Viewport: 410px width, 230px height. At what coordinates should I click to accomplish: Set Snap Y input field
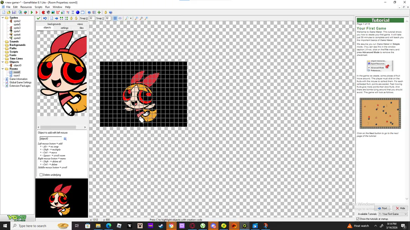pyautogui.click(x=108, y=18)
